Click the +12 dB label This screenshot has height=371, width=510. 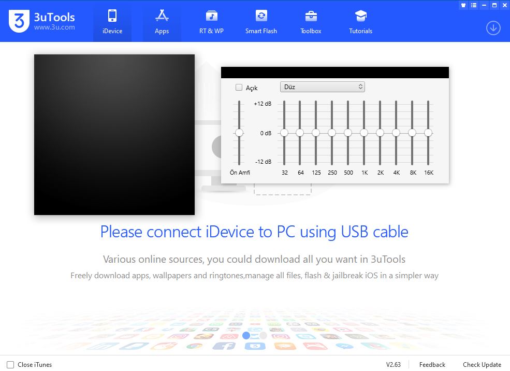(263, 104)
